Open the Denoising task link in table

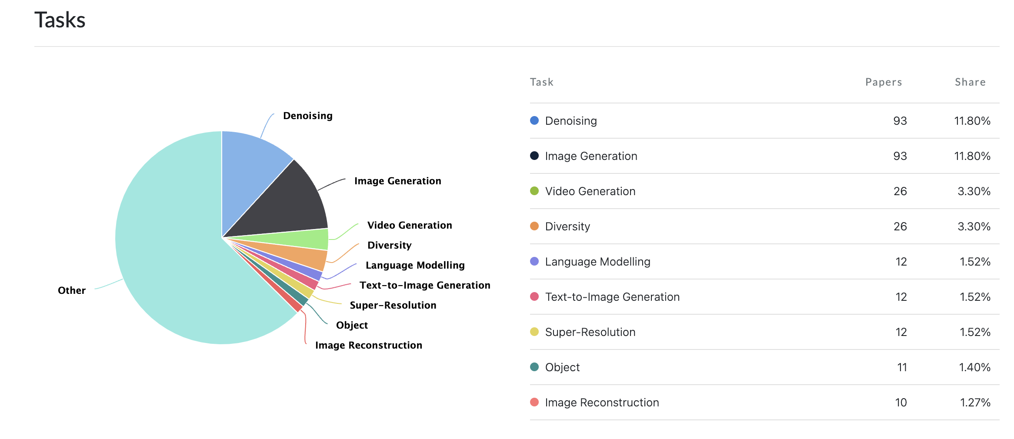[x=570, y=121]
